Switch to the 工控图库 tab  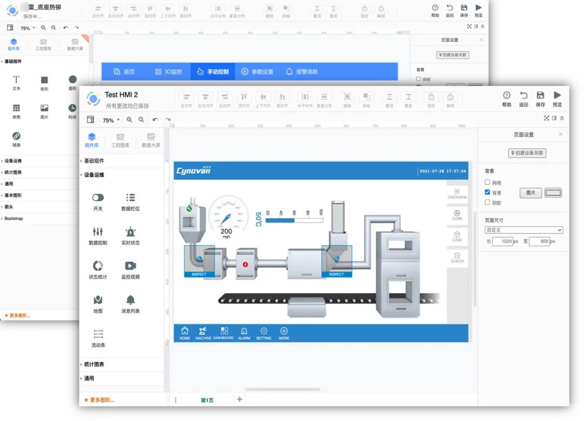pyautogui.click(x=120, y=140)
